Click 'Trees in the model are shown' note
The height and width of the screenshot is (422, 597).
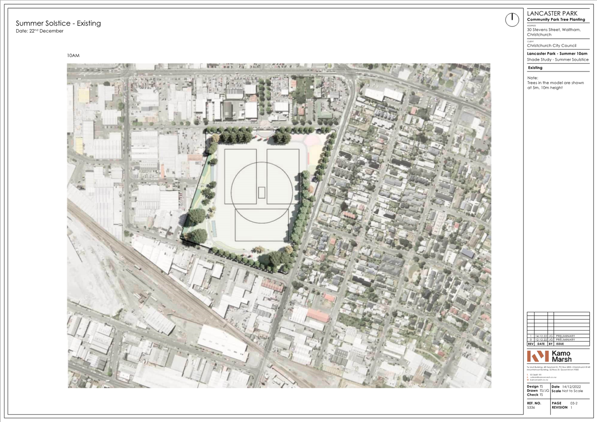(556, 83)
